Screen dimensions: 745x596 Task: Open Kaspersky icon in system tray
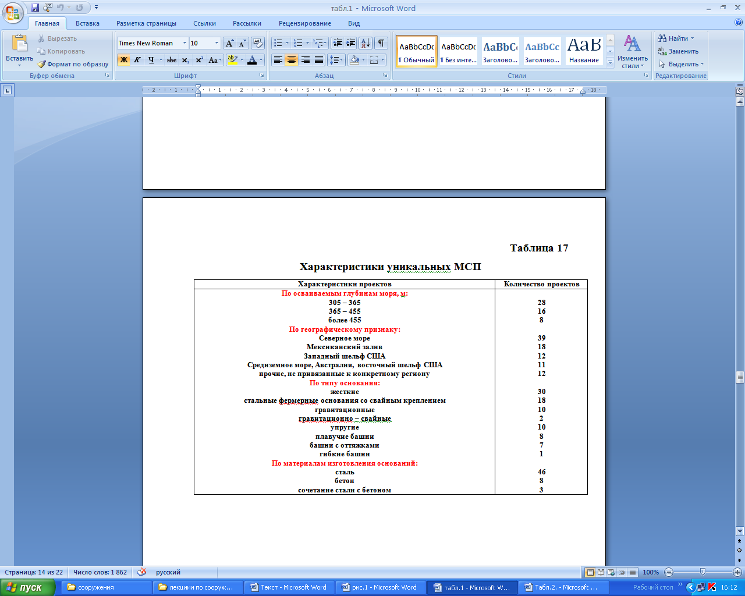[711, 587]
